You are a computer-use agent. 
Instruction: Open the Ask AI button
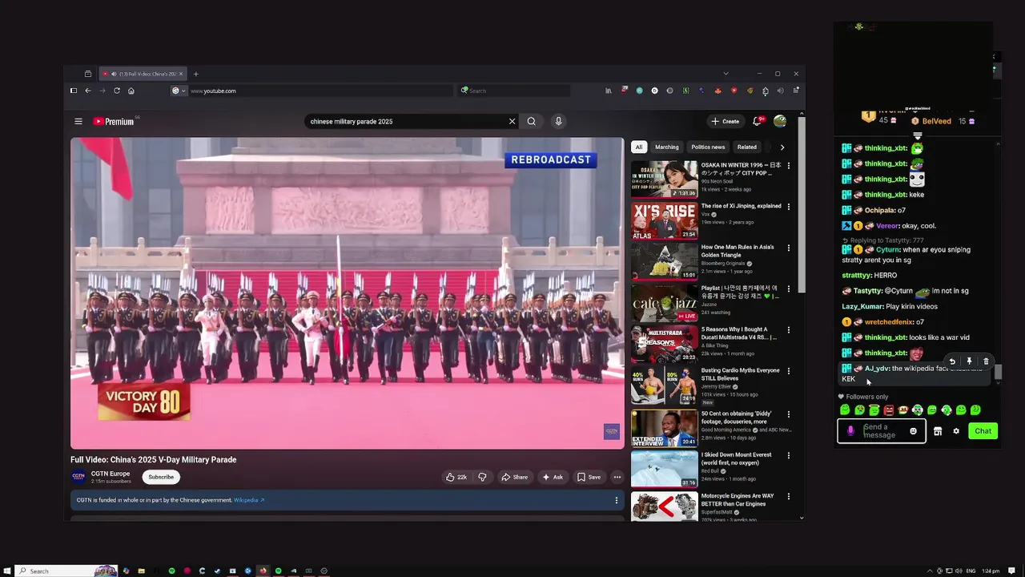click(553, 477)
